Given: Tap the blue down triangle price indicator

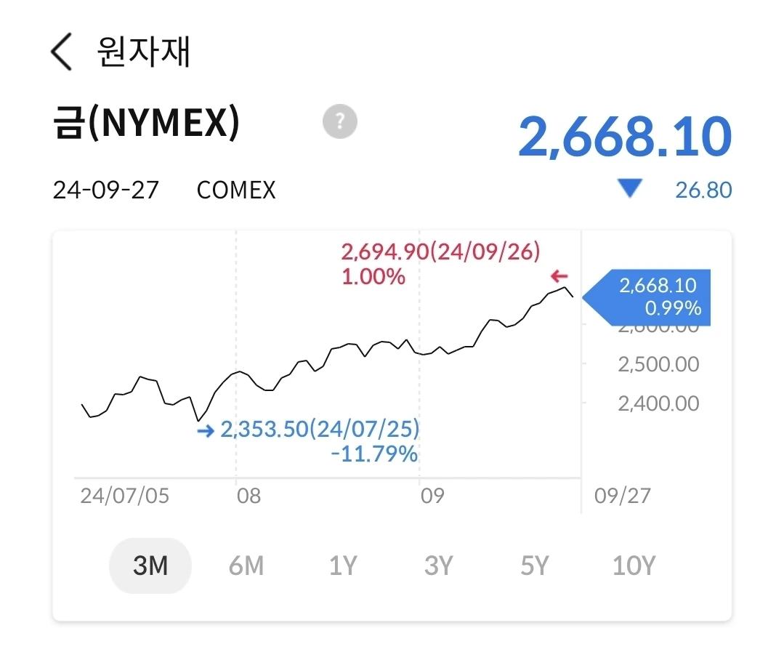Looking at the screenshot, I should coord(629,190).
